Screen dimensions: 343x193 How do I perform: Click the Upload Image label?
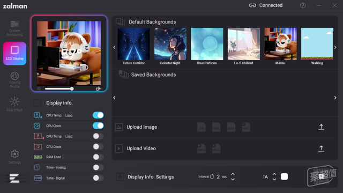point(141,127)
